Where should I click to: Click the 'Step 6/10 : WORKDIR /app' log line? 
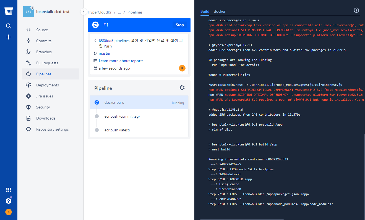point(230,179)
